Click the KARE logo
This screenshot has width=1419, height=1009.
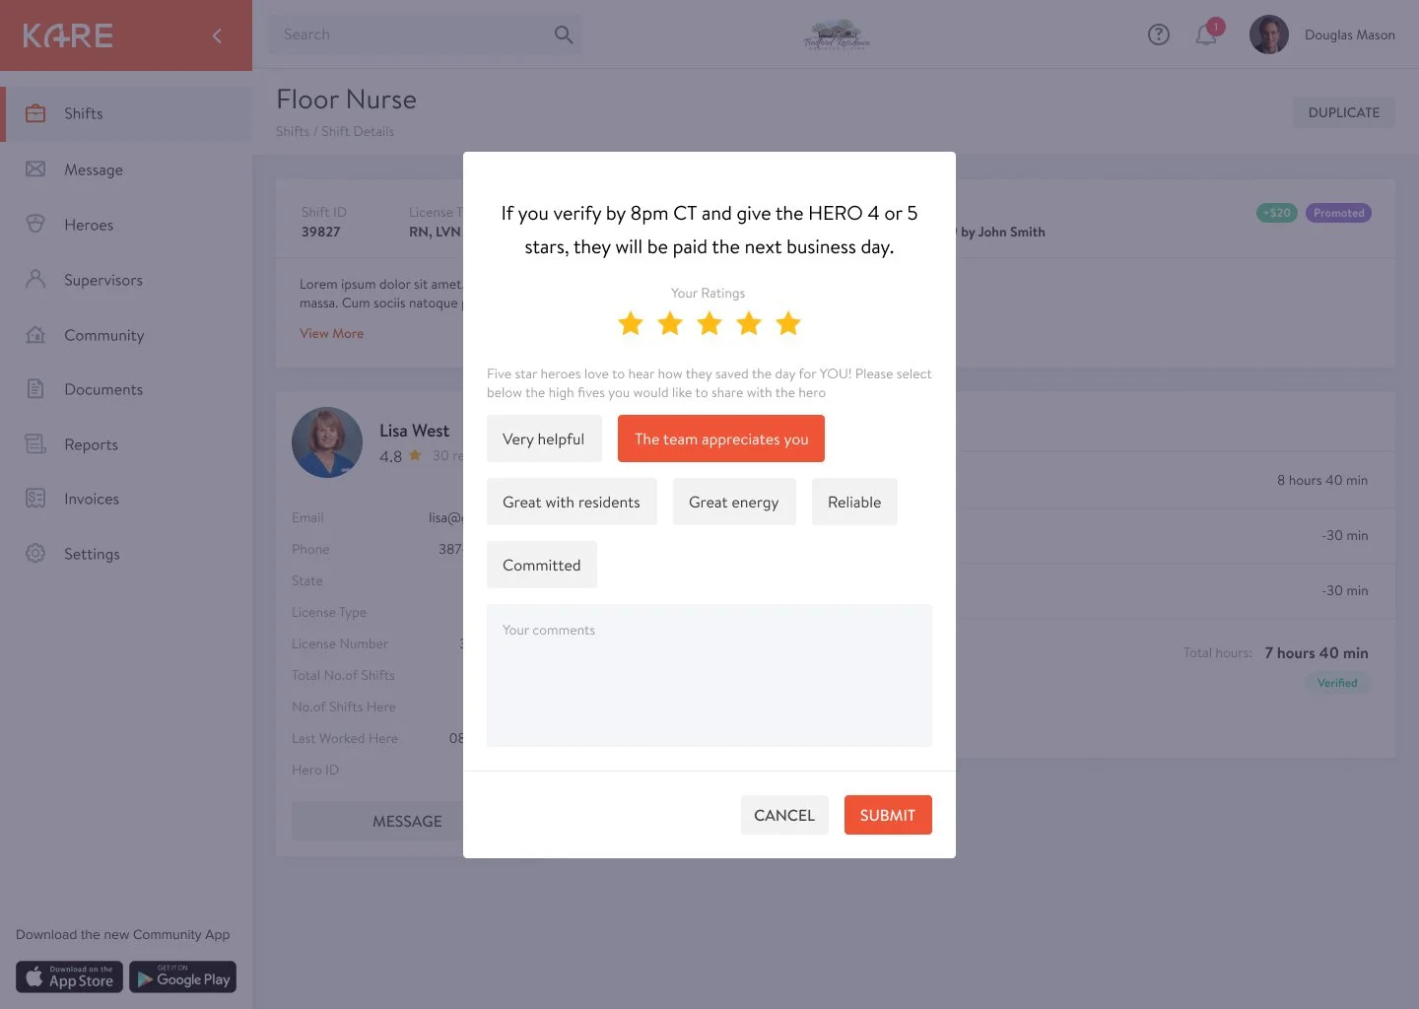coord(68,35)
